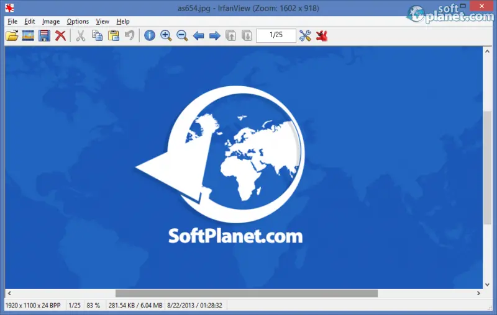Cut selection using the scissors icon

(x=81, y=35)
